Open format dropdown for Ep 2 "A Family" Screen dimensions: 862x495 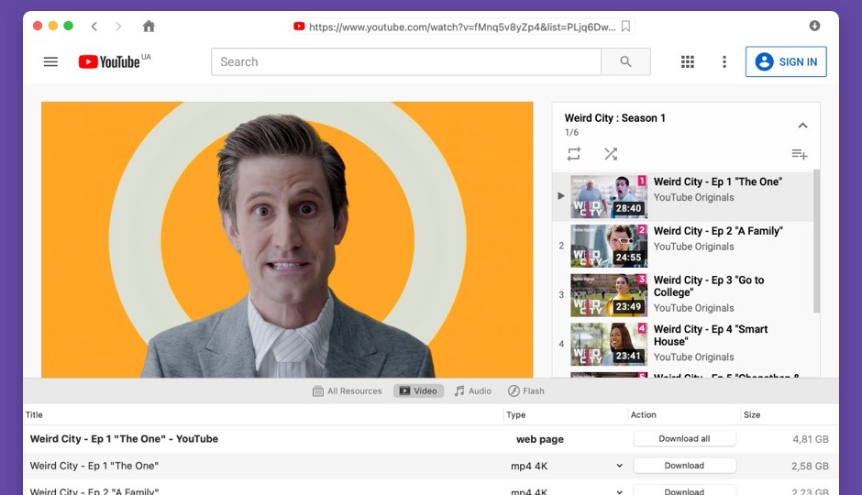pyautogui.click(x=620, y=491)
